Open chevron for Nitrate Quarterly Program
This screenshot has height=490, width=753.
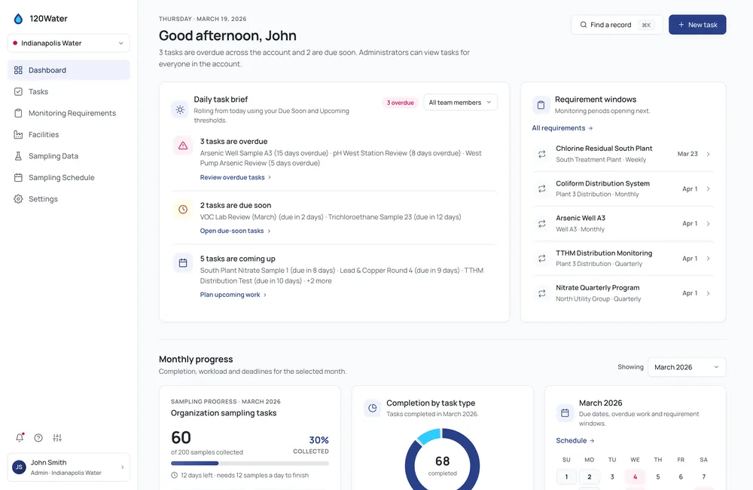[708, 293]
